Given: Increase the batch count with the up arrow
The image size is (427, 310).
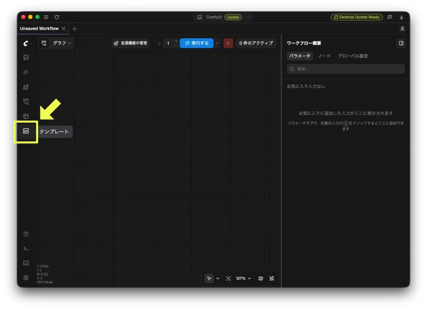Looking at the screenshot, I should point(176,41).
